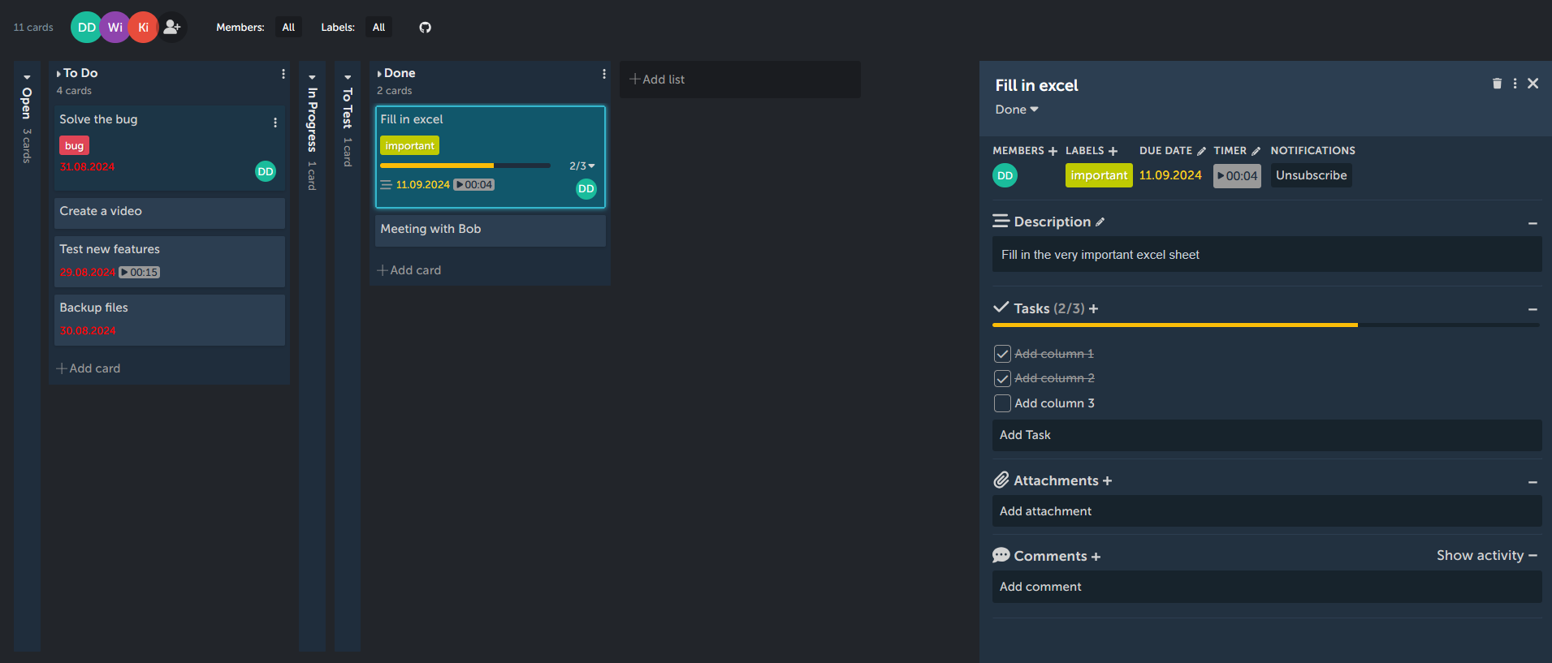The height and width of the screenshot is (663, 1552).
Task: Open Solve the bug card menu
Action: [x=275, y=123]
